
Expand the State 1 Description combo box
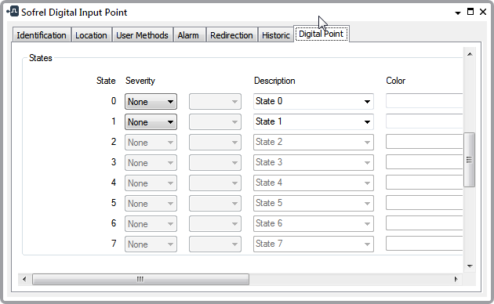coord(313,121)
